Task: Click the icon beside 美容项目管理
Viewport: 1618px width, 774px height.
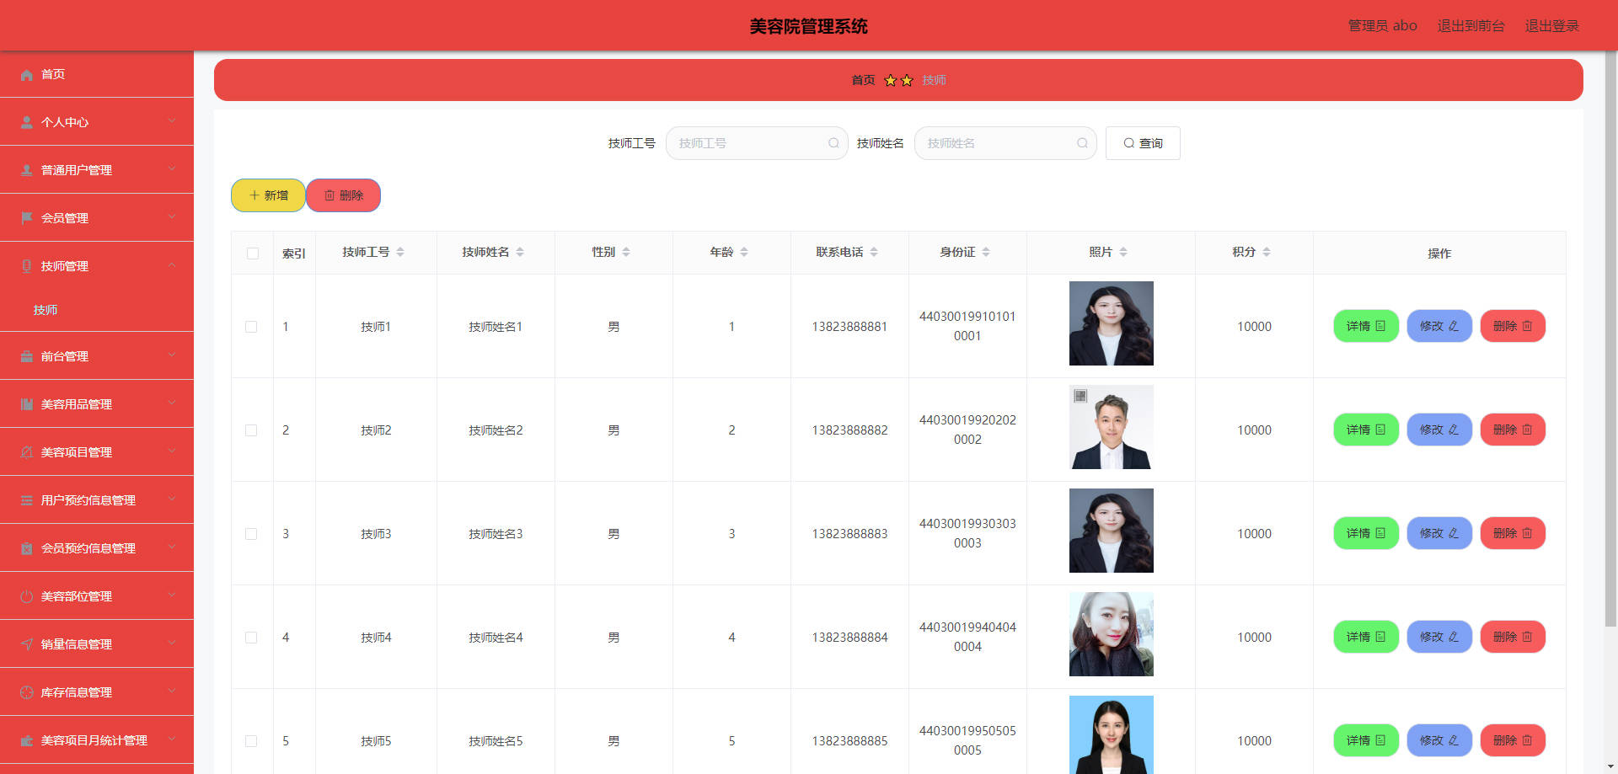Action: point(27,453)
